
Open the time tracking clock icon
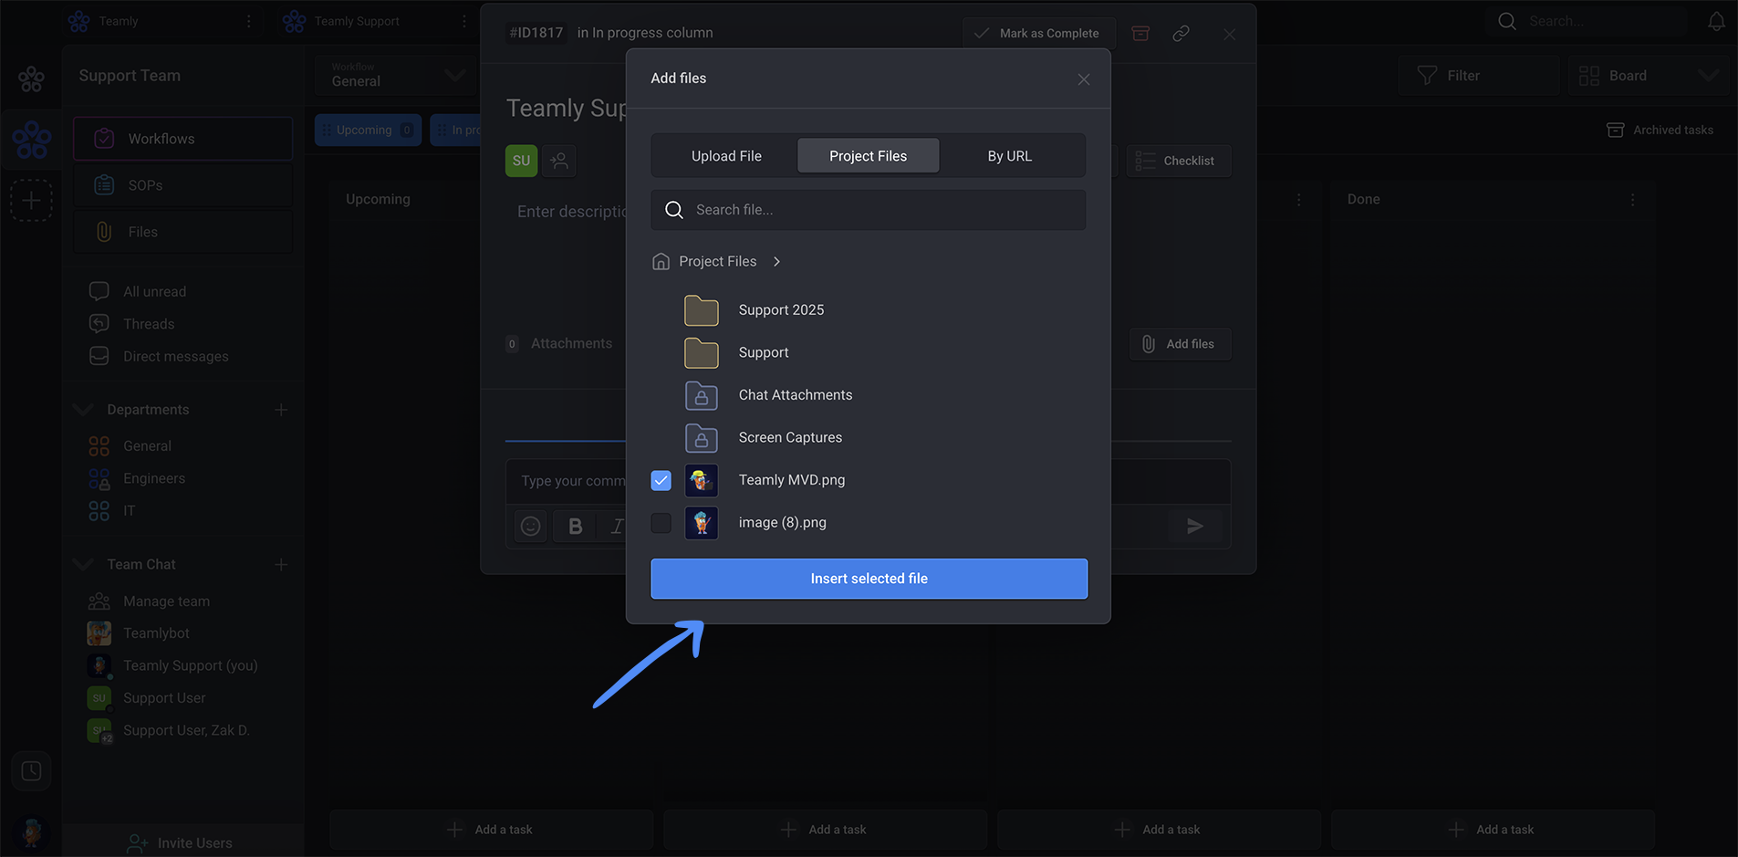click(x=31, y=771)
